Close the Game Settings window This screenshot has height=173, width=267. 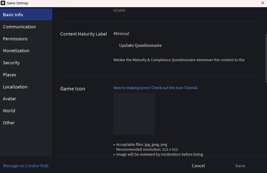[x=263, y=3]
